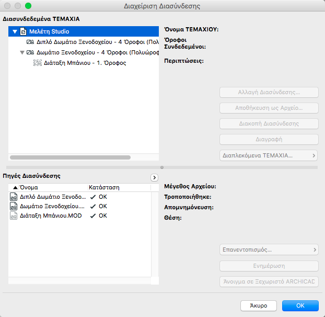Click the Αποθήκευση ως Αρχείο... button
The width and height of the screenshot is (325, 317).
tap(269, 108)
